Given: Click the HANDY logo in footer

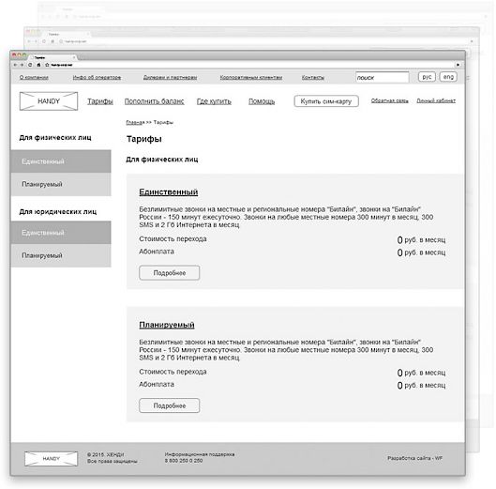Looking at the screenshot, I should 51,459.
